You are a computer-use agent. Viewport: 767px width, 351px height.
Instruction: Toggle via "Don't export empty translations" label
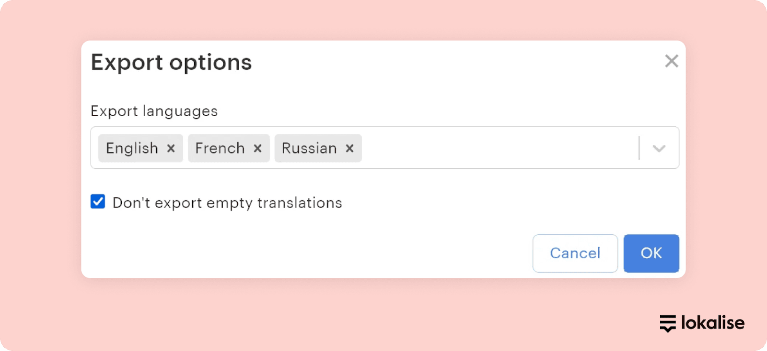227,203
